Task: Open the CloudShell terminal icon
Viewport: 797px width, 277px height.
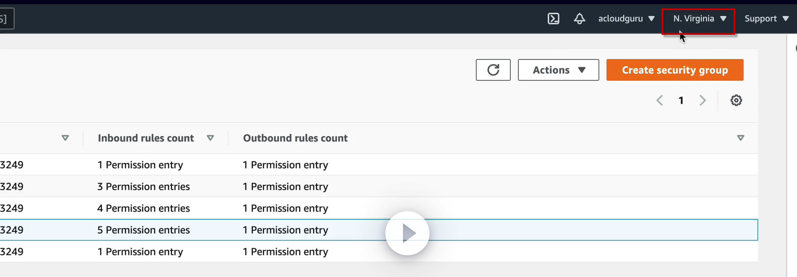Action: [x=553, y=19]
